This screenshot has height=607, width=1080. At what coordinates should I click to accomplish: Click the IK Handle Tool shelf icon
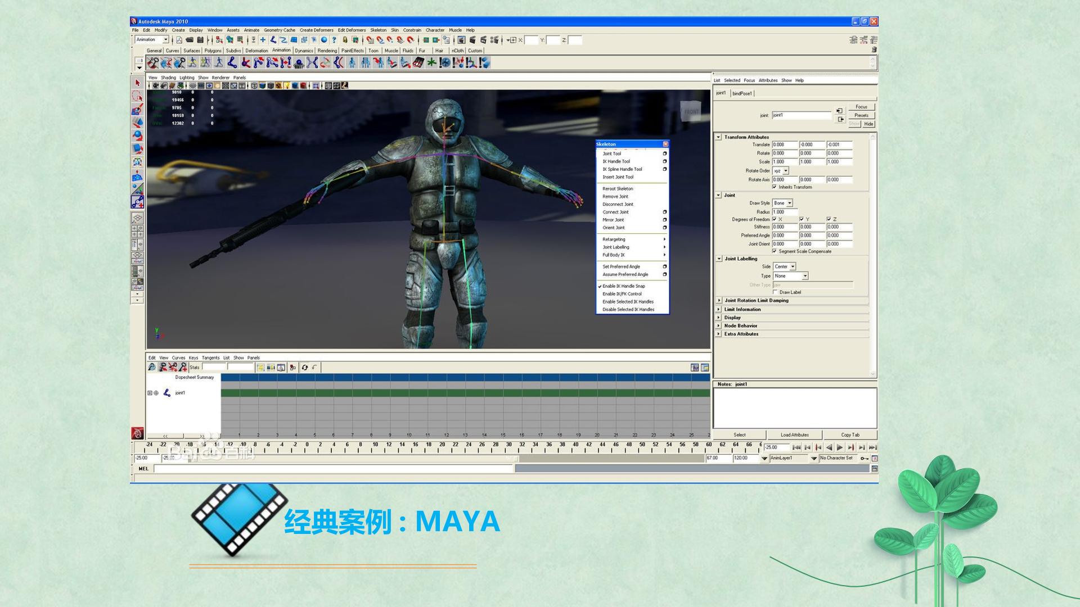tap(245, 63)
